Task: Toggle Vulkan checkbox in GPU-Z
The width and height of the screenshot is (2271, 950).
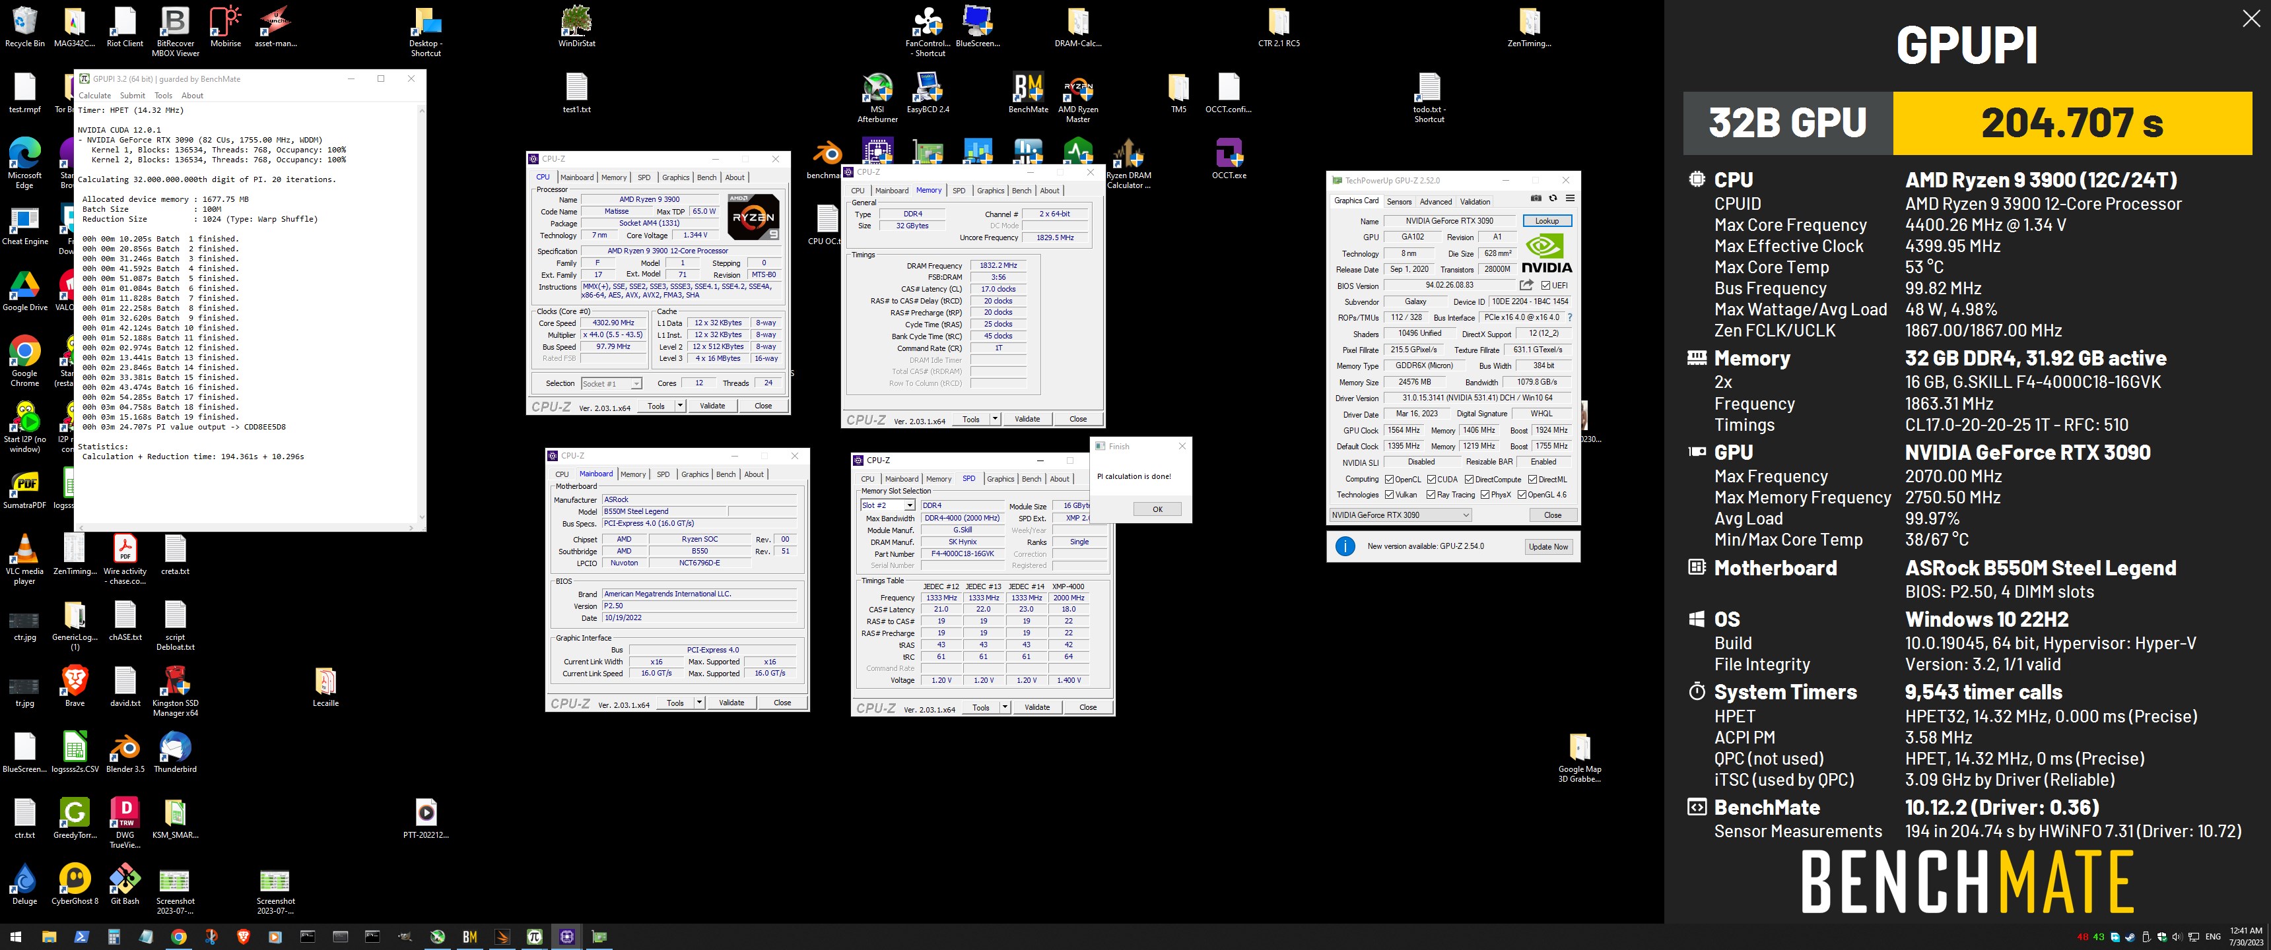Action: pyautogui.click(x=1390, y=494)
